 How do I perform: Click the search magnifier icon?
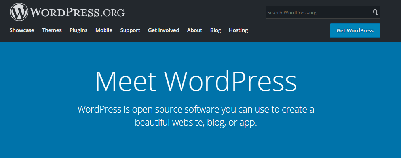[375, 12]
